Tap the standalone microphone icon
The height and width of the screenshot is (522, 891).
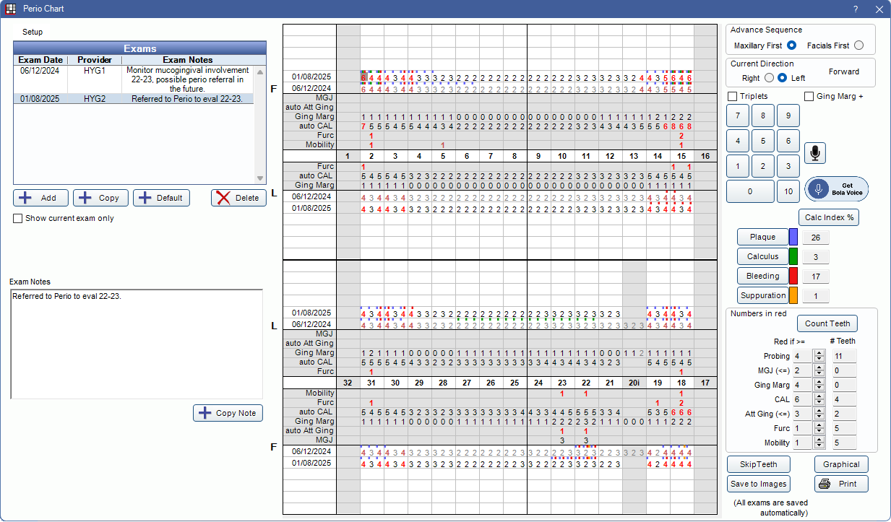[x=814, y=152]
